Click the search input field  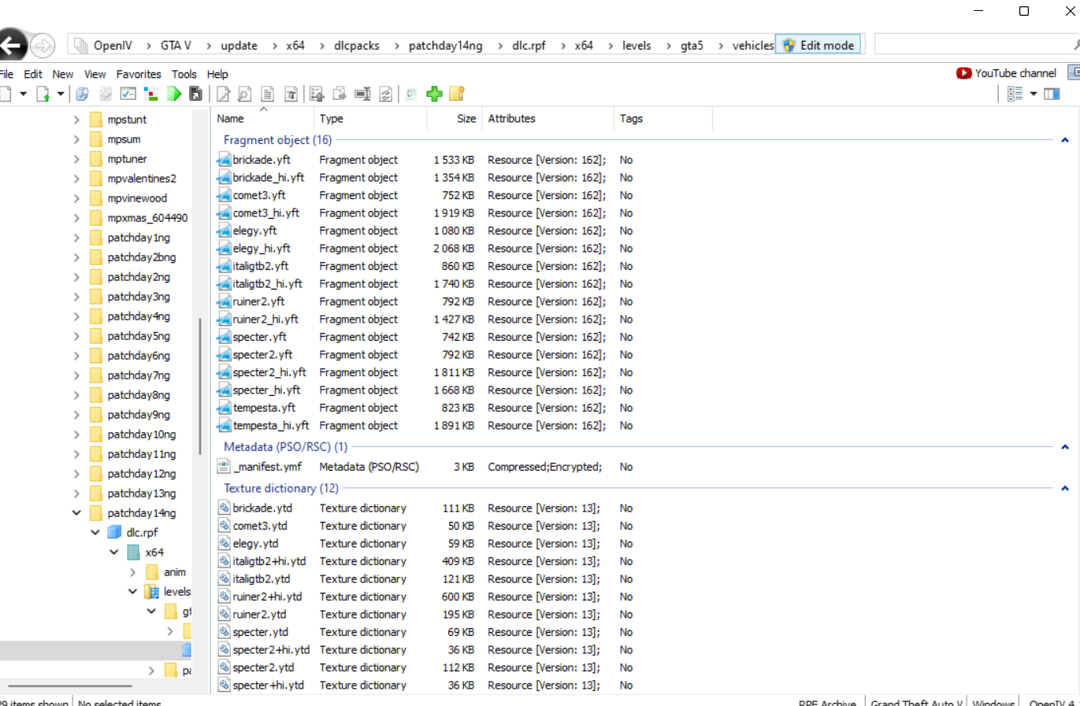[973, 45]
